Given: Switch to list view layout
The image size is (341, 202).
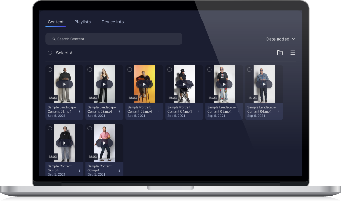Looking at the screenshot, I should click(292, 53).
